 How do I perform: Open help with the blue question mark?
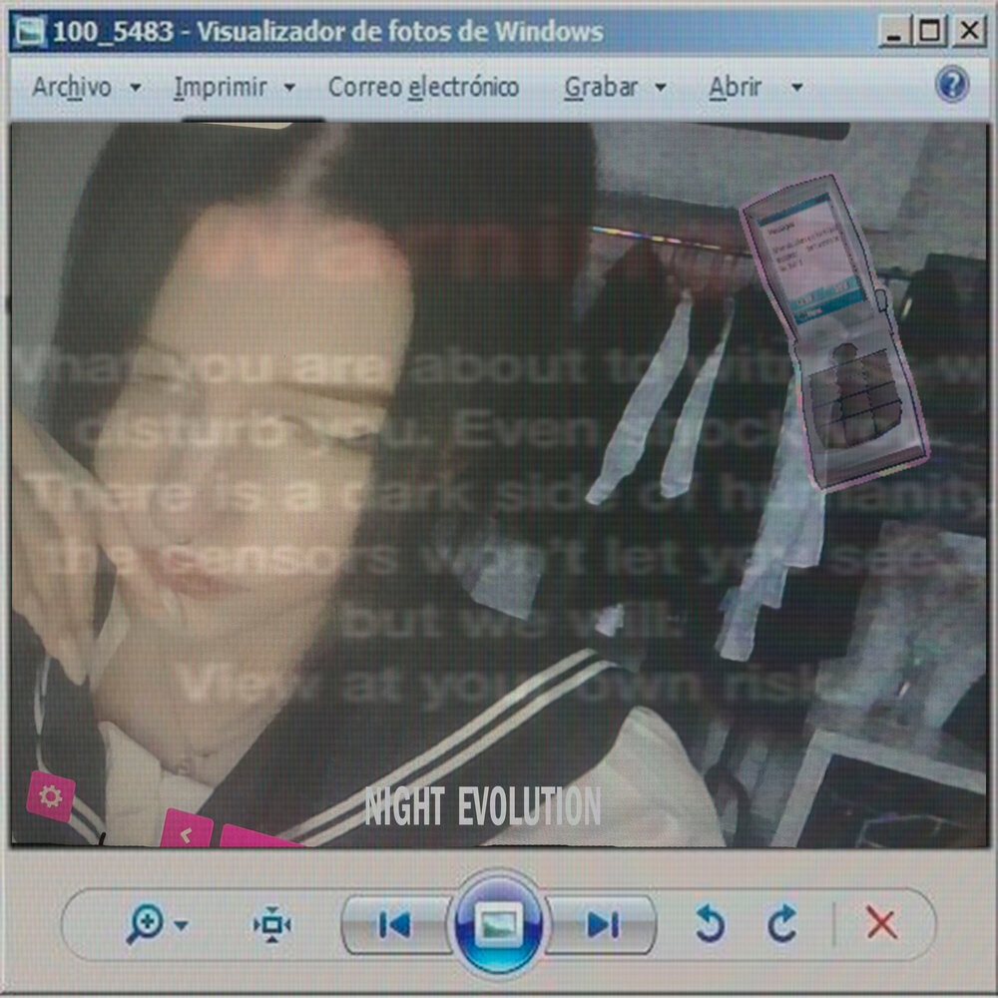coord(952,85)
